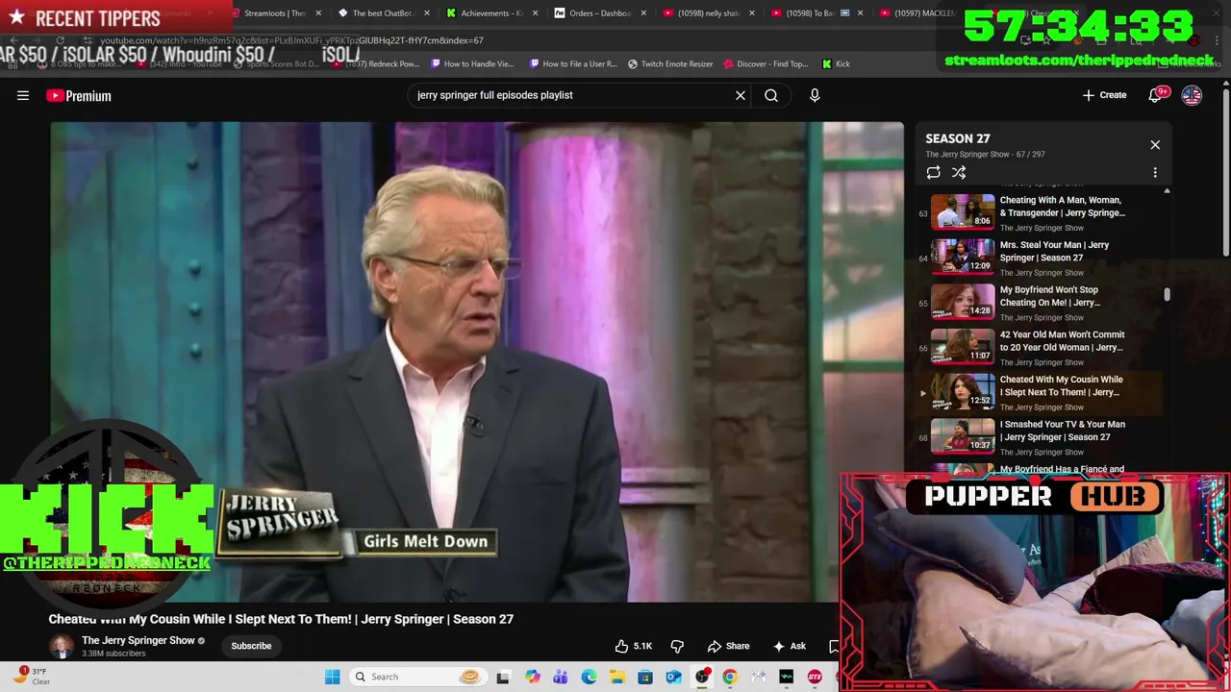The height and width of the screenshot is (692, 1231).
Task: Subscribe to The Jerry Springer Show
Action: coord(251,646)
